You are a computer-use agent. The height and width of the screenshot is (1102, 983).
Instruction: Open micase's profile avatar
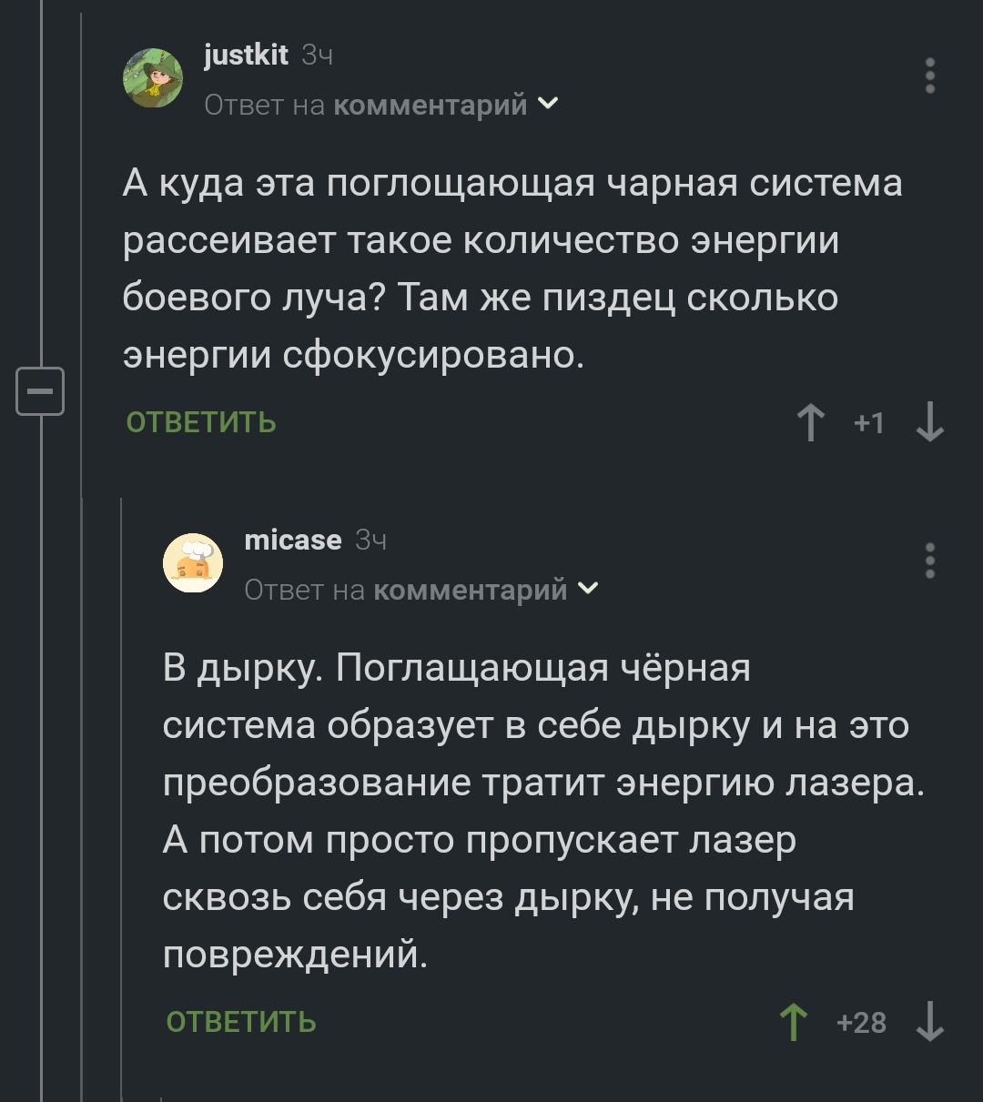[x=193, y=562]
